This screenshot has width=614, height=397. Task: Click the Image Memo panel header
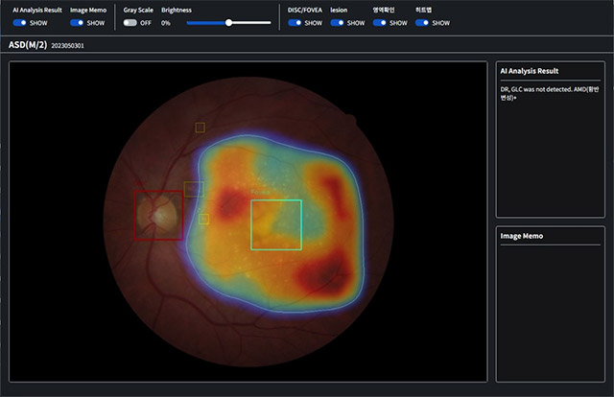point(523,236)
